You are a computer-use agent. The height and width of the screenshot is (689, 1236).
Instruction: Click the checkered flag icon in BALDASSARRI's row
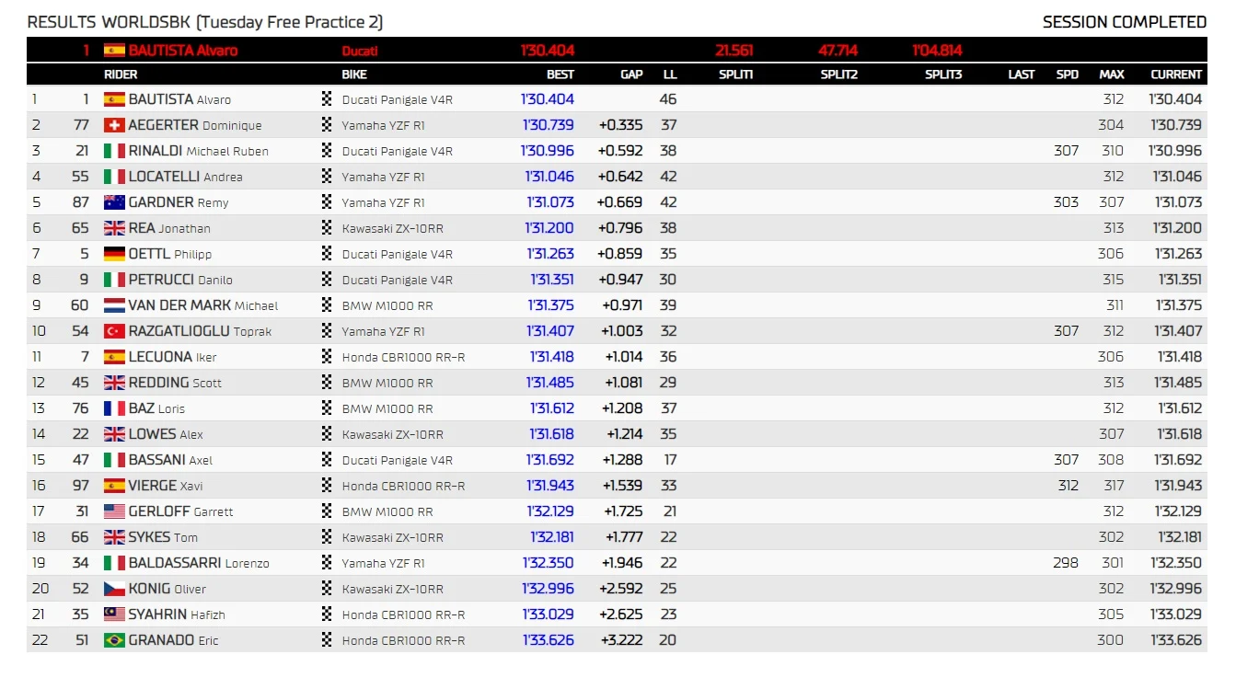(x=326, y=563)
